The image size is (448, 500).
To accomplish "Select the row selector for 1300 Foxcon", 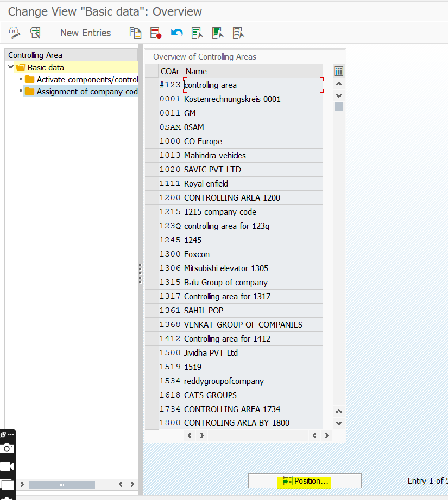I will click(152, 254).
